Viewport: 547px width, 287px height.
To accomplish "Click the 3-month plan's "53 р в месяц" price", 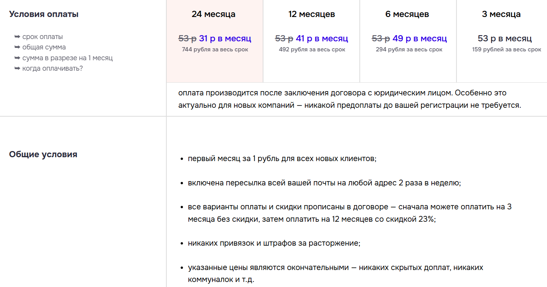I will [504, 38].
